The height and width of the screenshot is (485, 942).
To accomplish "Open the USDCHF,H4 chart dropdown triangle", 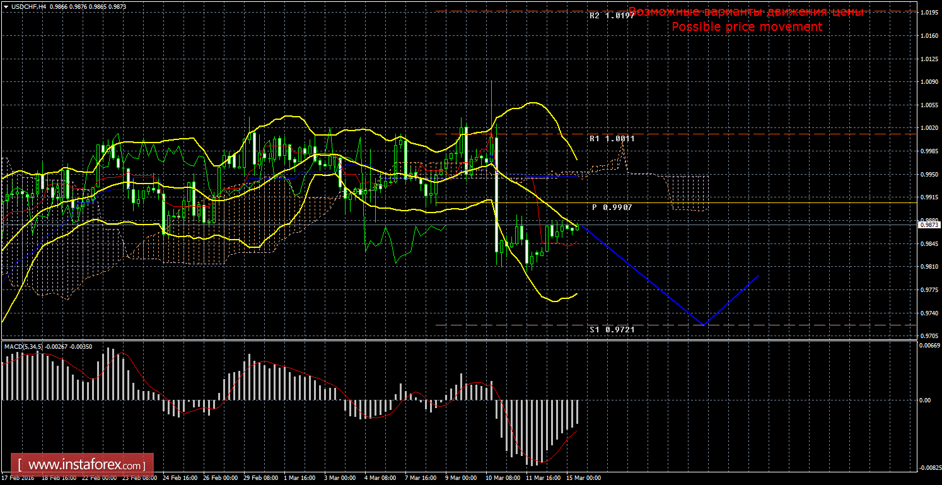I will [x=6, y=6].
